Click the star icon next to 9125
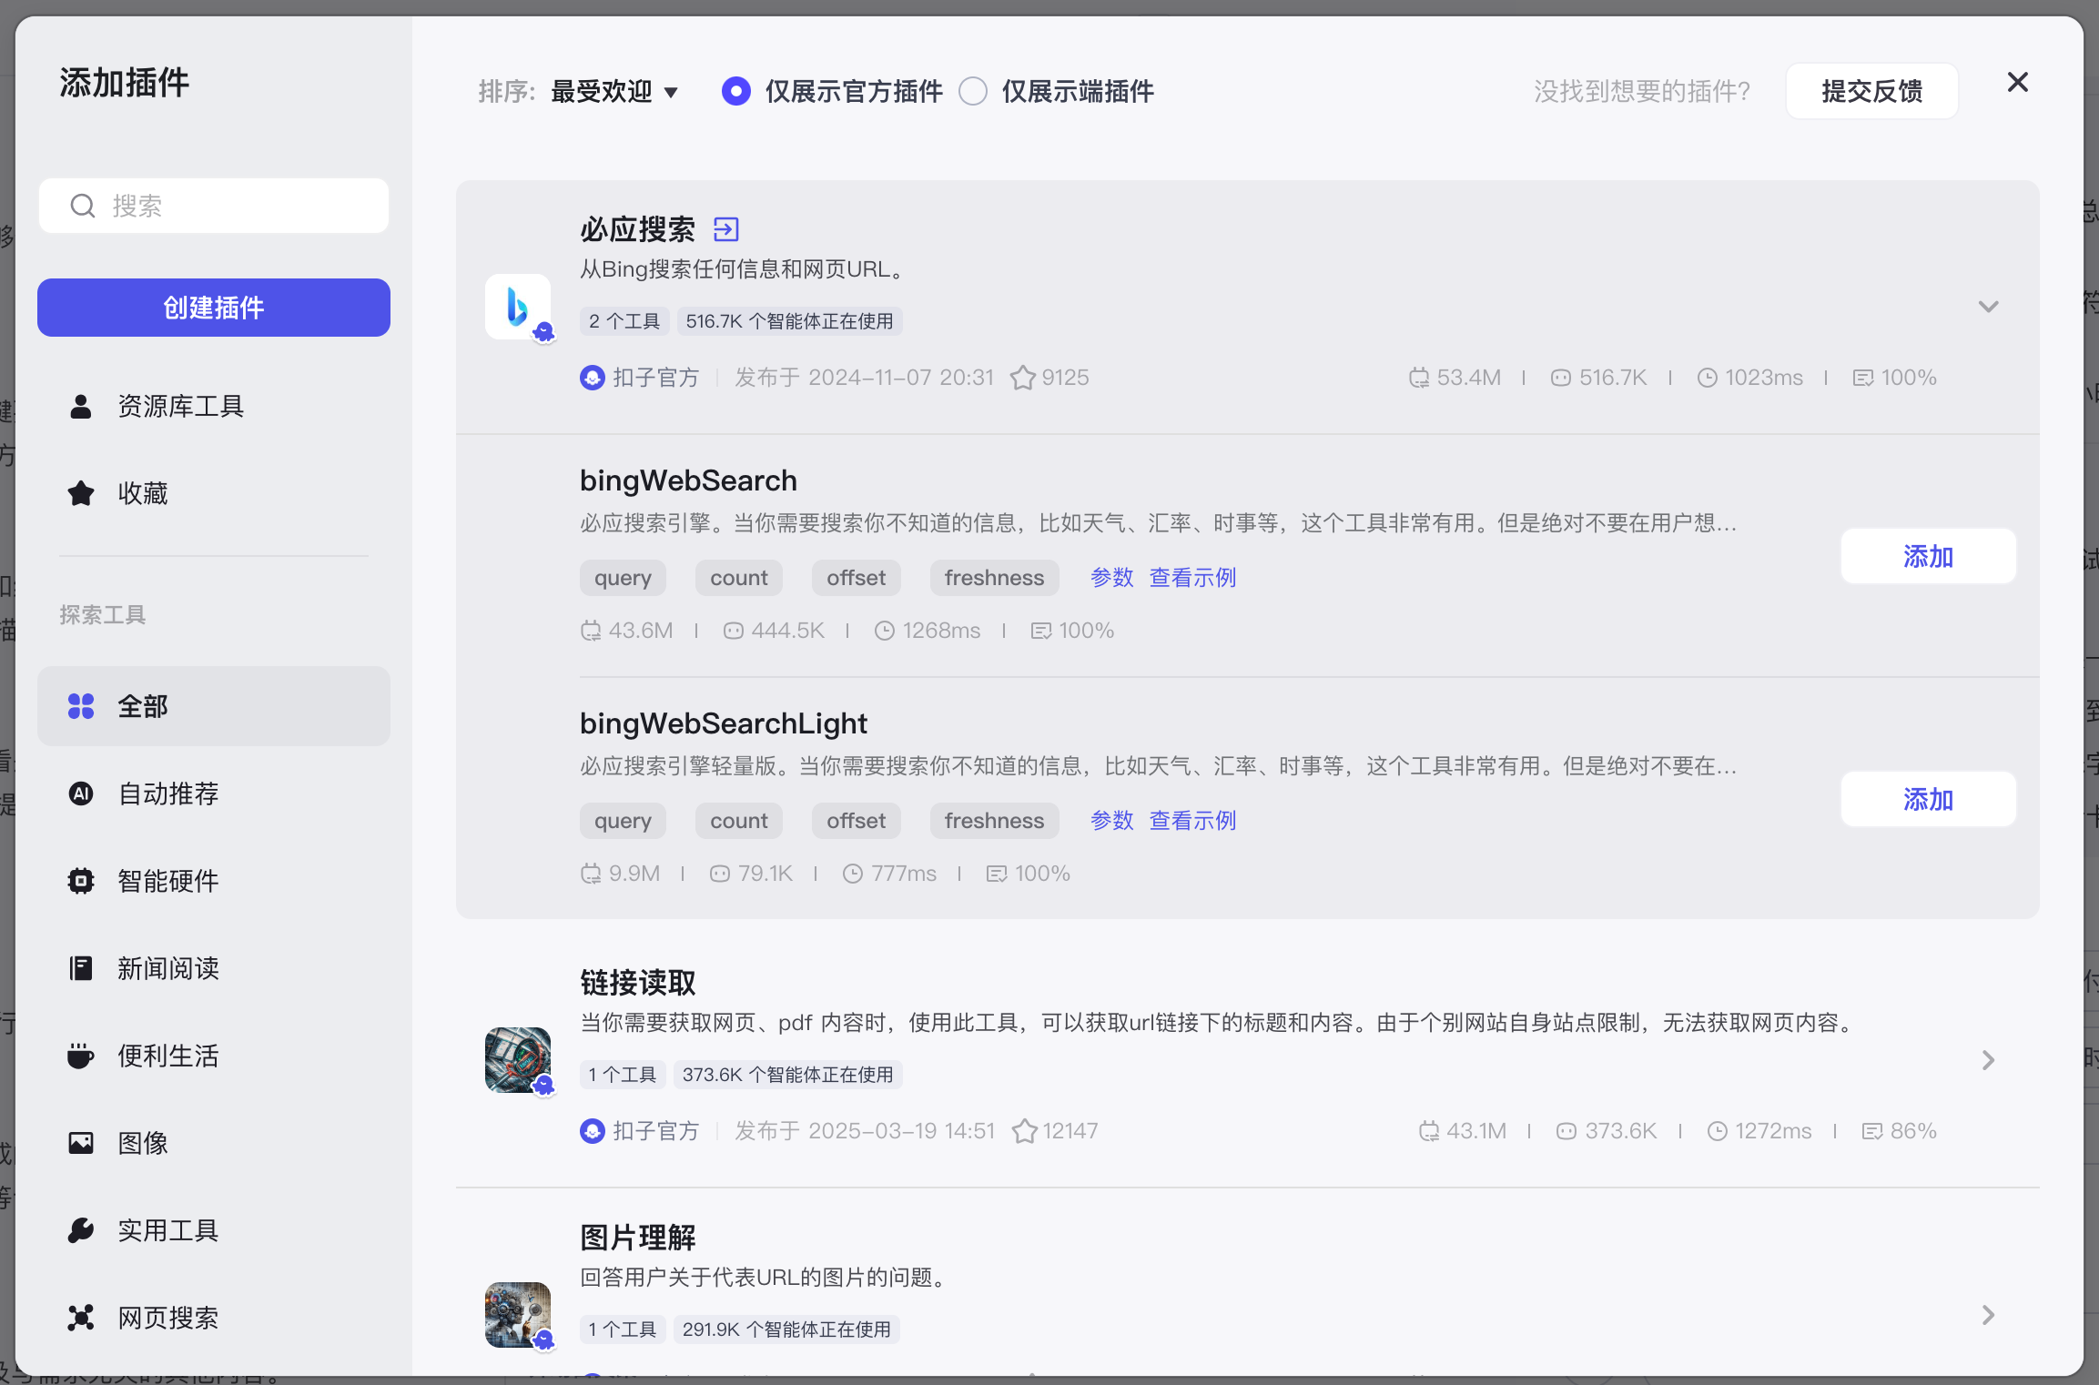Viewport: 2099px width, 1385px height. tap(1022, 378)
